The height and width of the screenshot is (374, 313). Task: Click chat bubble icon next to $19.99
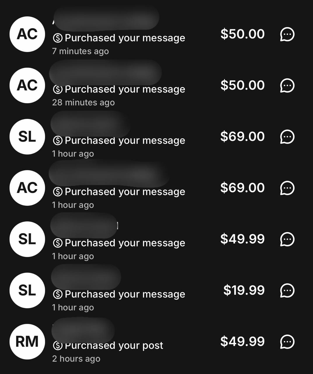click(287, 290)
